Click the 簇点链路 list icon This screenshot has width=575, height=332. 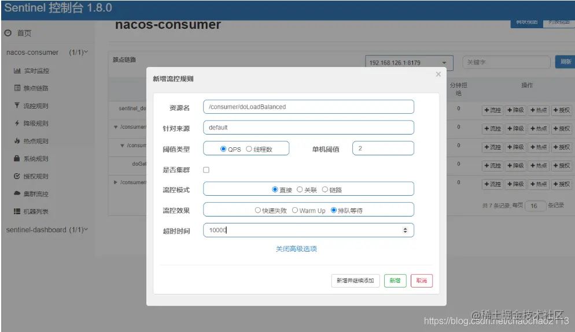17,88
